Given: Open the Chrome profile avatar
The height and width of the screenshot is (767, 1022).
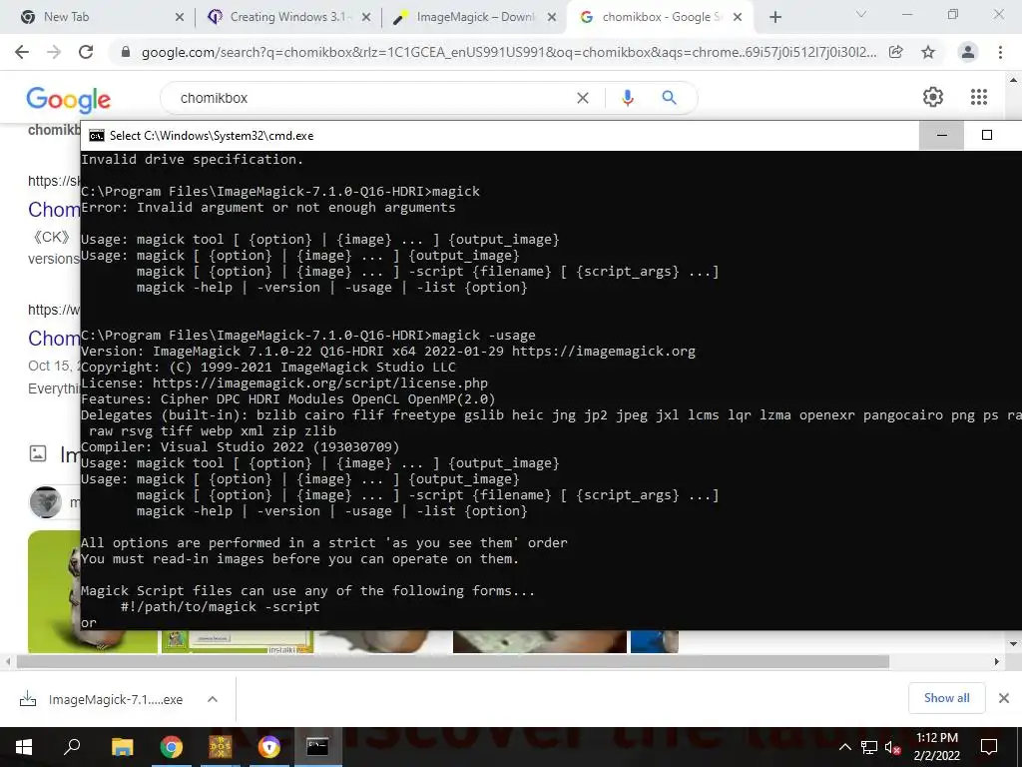Looking at the screenshot, I should [x=968, y=52].
